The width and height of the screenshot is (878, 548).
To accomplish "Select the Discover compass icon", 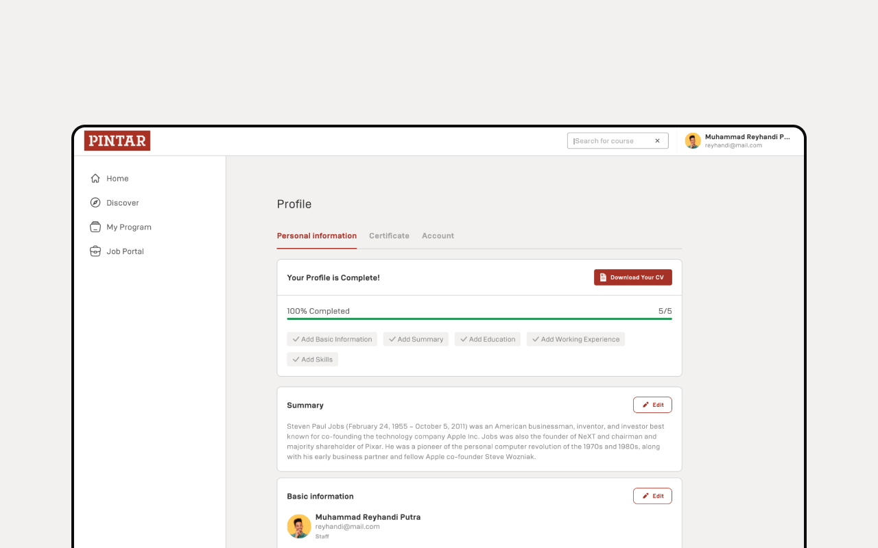I will click(x=95, y=203).
